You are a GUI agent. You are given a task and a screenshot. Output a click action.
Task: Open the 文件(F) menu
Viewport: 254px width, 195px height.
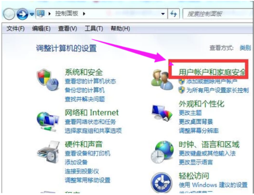[15, 28]
